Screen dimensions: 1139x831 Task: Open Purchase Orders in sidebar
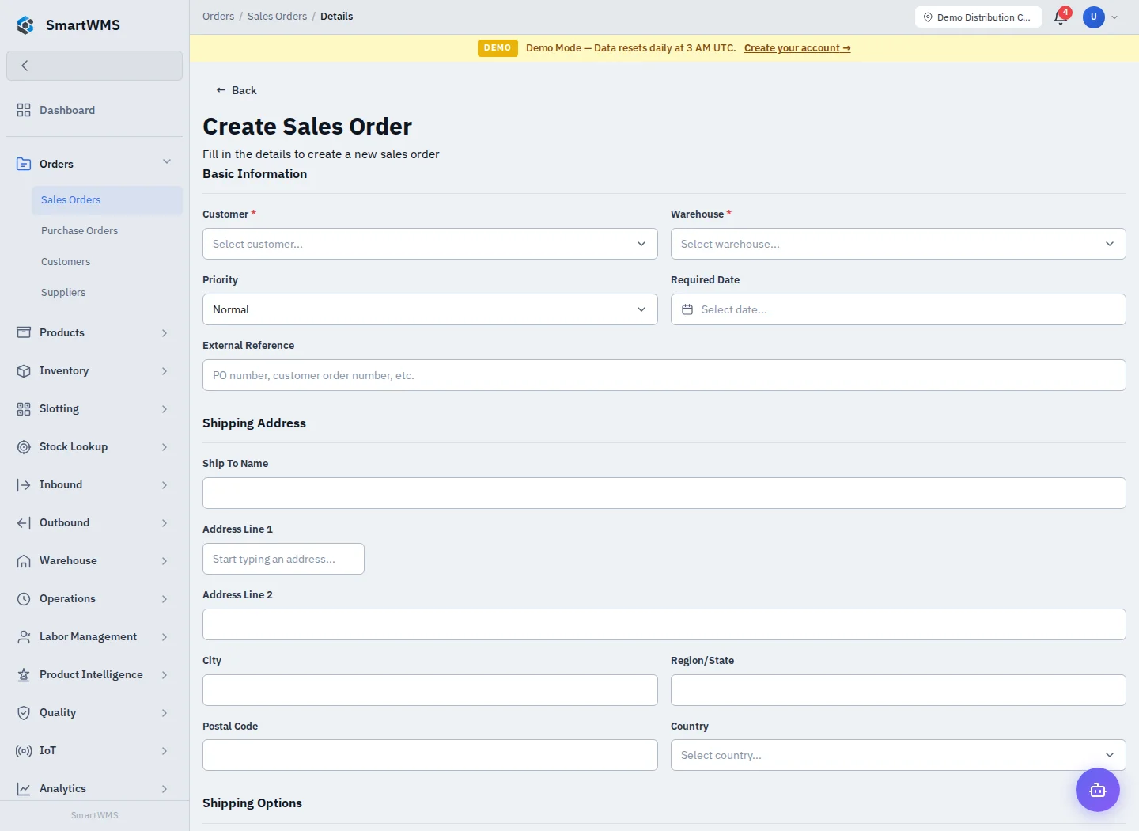107,231
